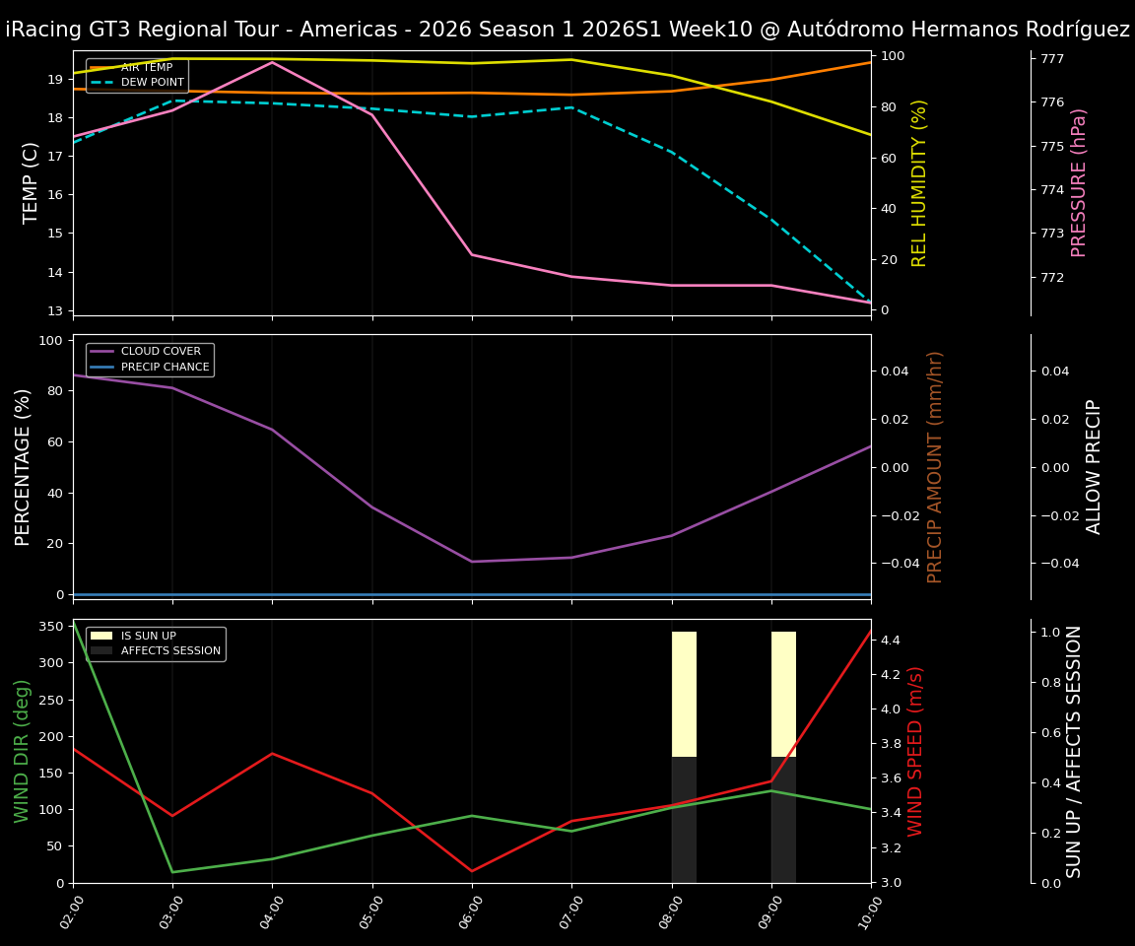Click the pink pressure line's lowest point

click(x=869, y=303)
